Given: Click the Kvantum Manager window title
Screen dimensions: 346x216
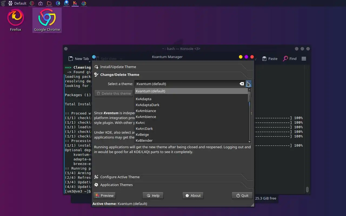Looking at the screenshot, I should pos(167,57).
